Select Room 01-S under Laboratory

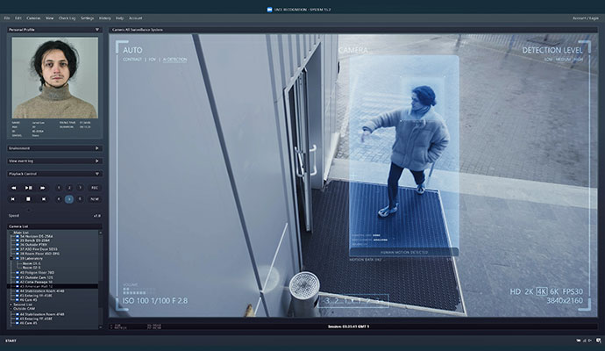pyautogui.click(x=32, y=263)
